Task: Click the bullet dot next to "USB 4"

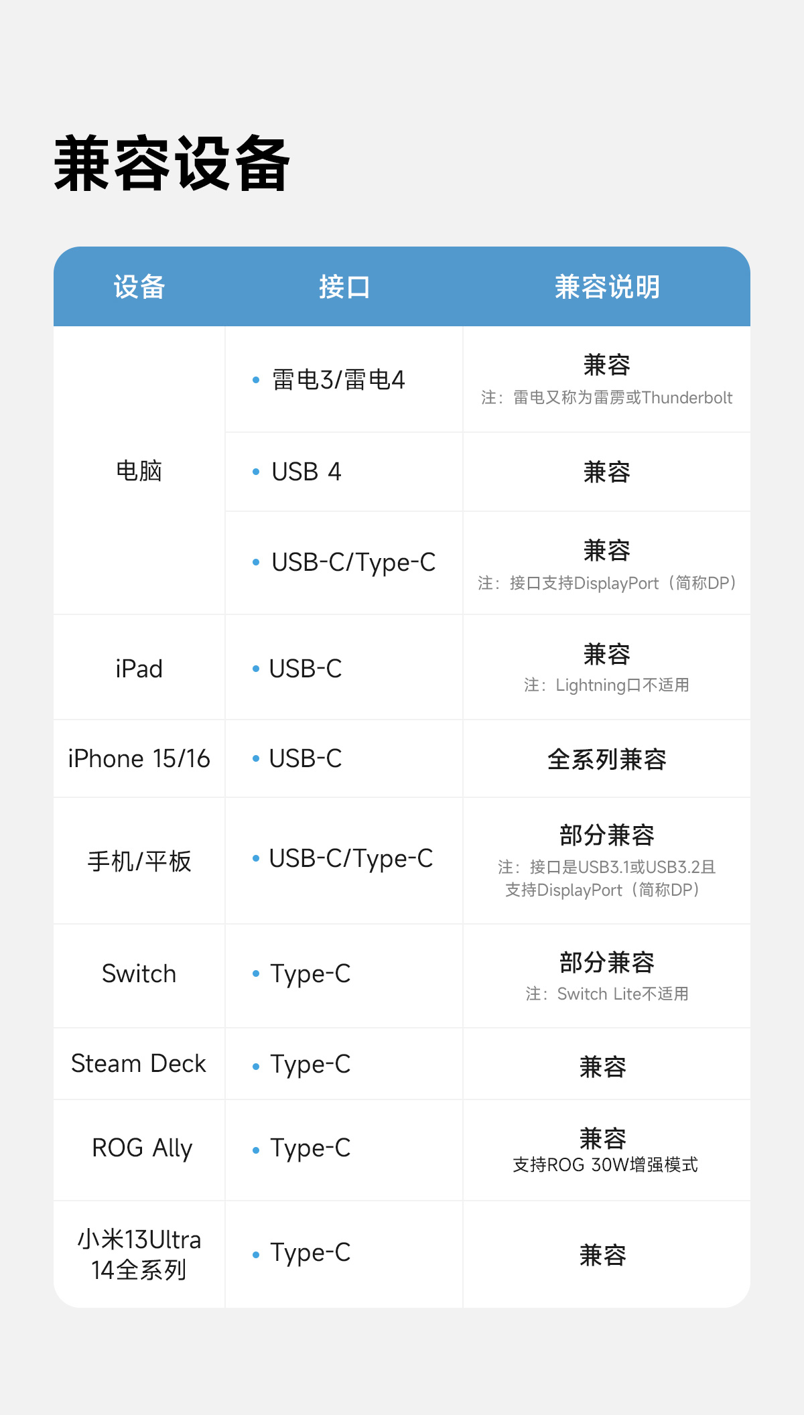Action: pyautogui.click(x=256, y=472)
